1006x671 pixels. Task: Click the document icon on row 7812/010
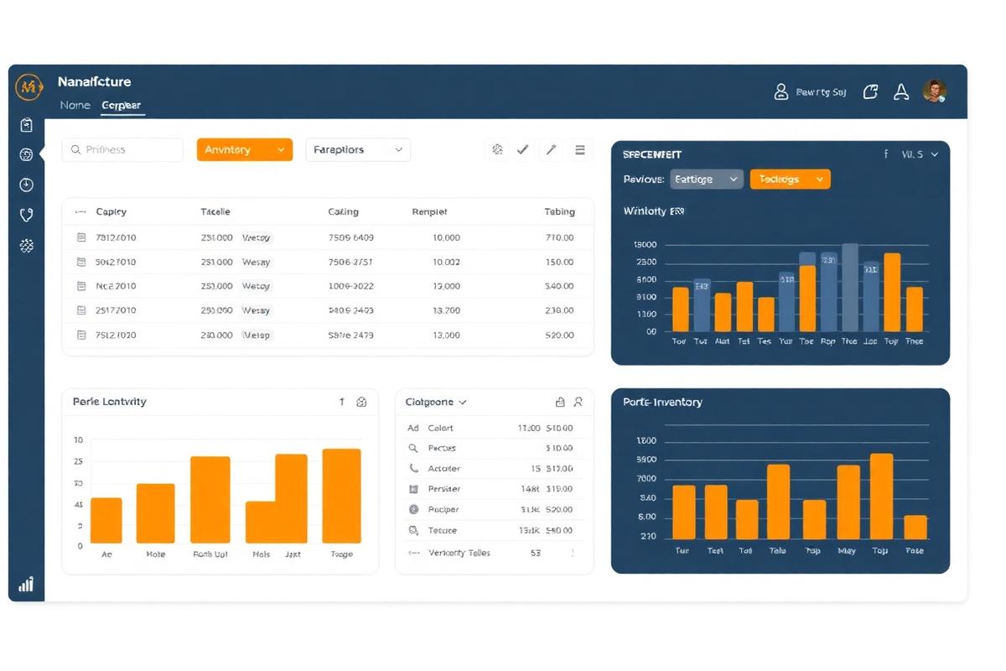click(81, 237)
